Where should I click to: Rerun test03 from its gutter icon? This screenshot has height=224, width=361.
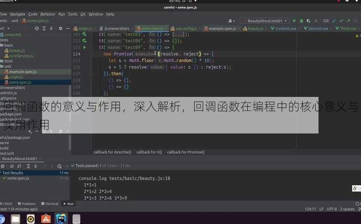tap(85, 34)
